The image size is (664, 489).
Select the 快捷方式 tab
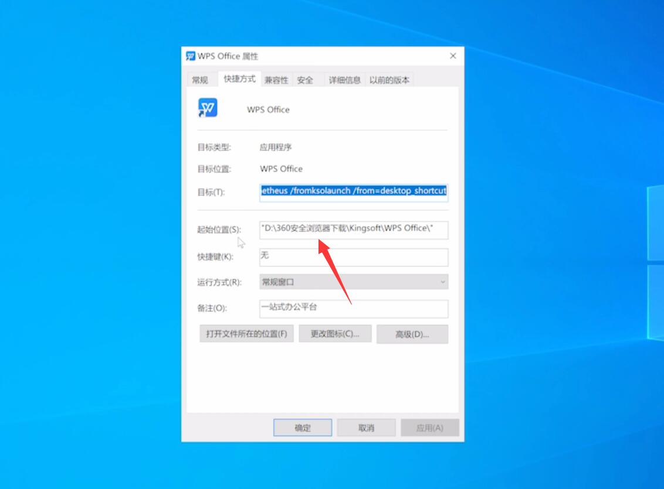click(x=239, y=79)
